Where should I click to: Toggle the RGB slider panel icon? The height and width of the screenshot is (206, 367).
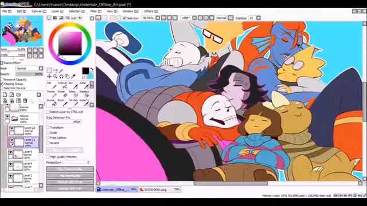55,18
